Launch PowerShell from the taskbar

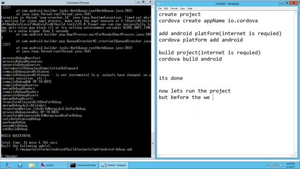tap(20, 165)
